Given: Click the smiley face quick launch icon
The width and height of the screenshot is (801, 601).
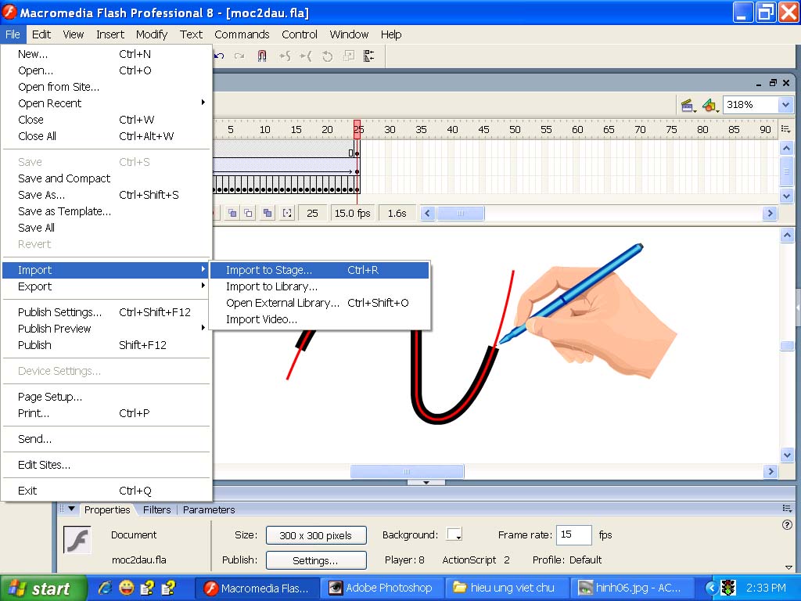Looking at the screenshot, I should [x=126, y=588].
